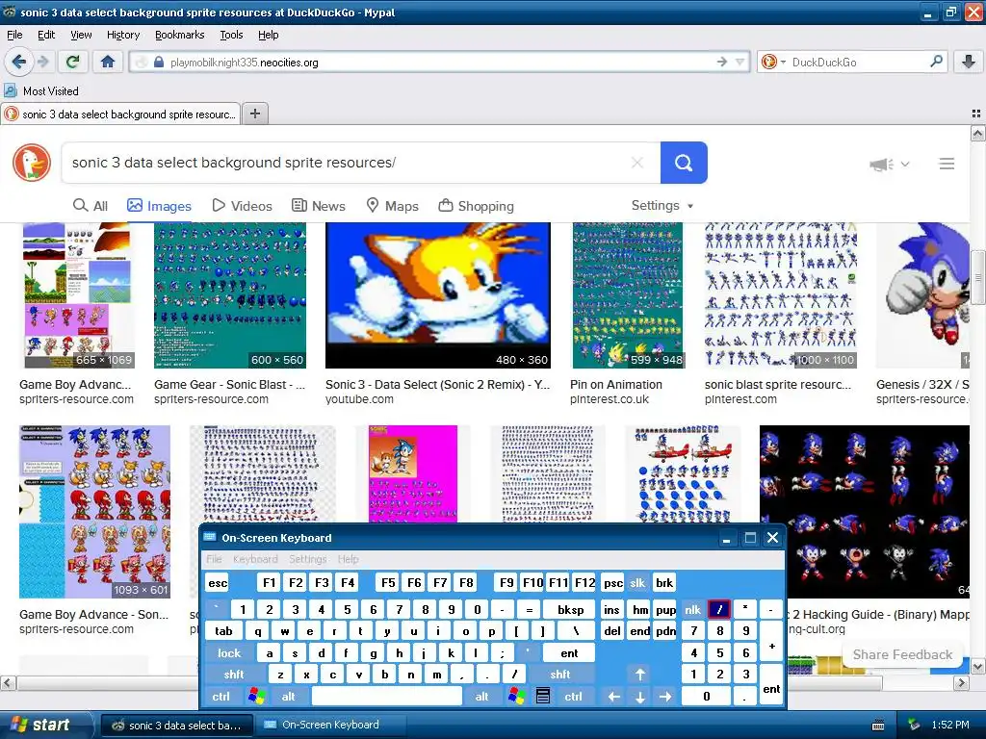Click the page scrollbar down arrow

pyautogui.click(x=978, y=666)
